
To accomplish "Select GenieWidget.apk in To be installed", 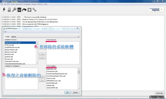I will 62,83.
